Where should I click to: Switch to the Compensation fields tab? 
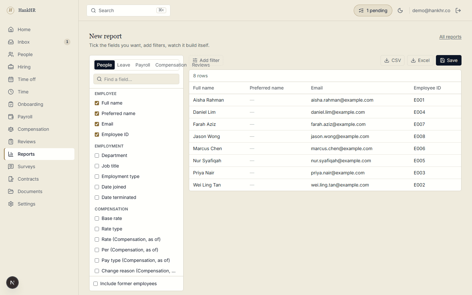(171, 65)
